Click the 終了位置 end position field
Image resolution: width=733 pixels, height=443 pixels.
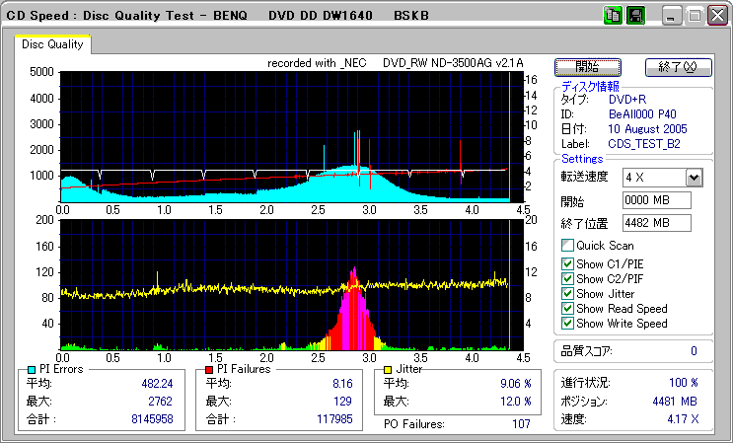tap(657, 222)
